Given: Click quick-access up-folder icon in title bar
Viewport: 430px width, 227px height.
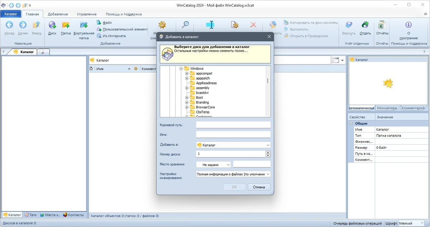Looking at the screenshot, I should coord(24,5).
